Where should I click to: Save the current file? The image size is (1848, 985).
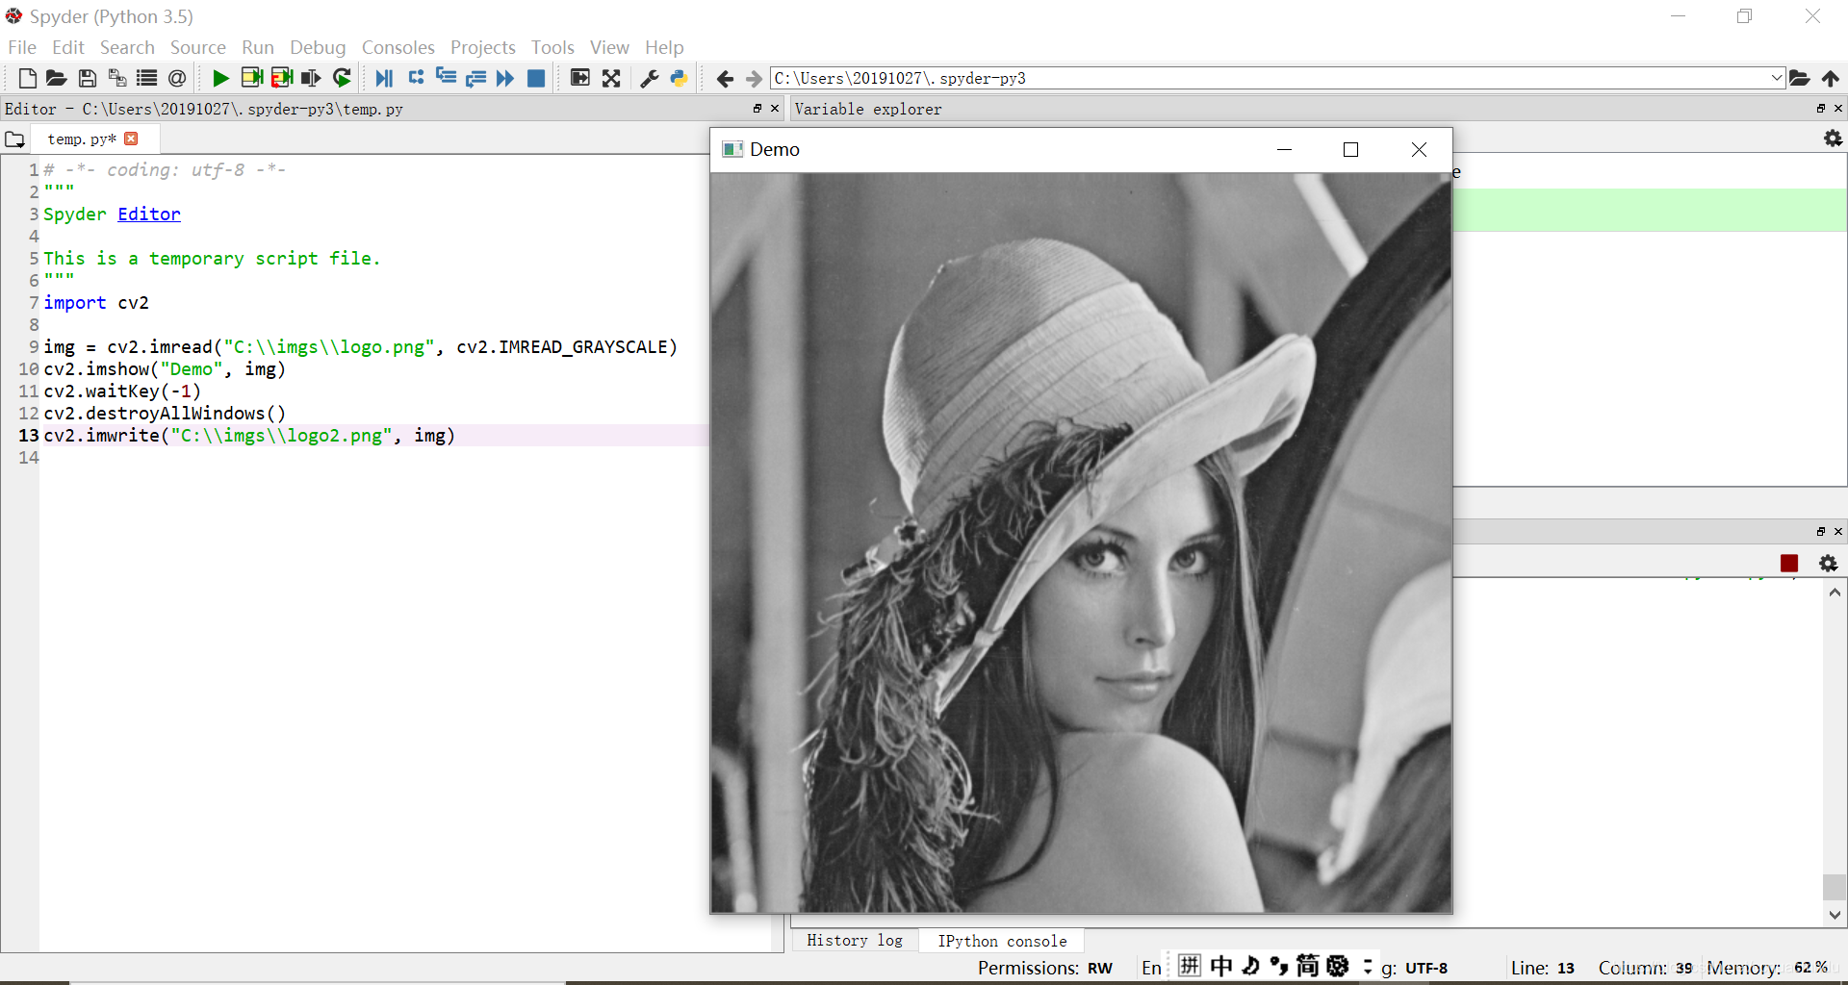coord(87,78)
